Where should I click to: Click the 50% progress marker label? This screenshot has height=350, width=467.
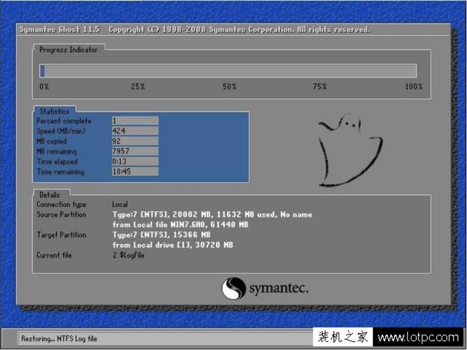tap(229, 87)
